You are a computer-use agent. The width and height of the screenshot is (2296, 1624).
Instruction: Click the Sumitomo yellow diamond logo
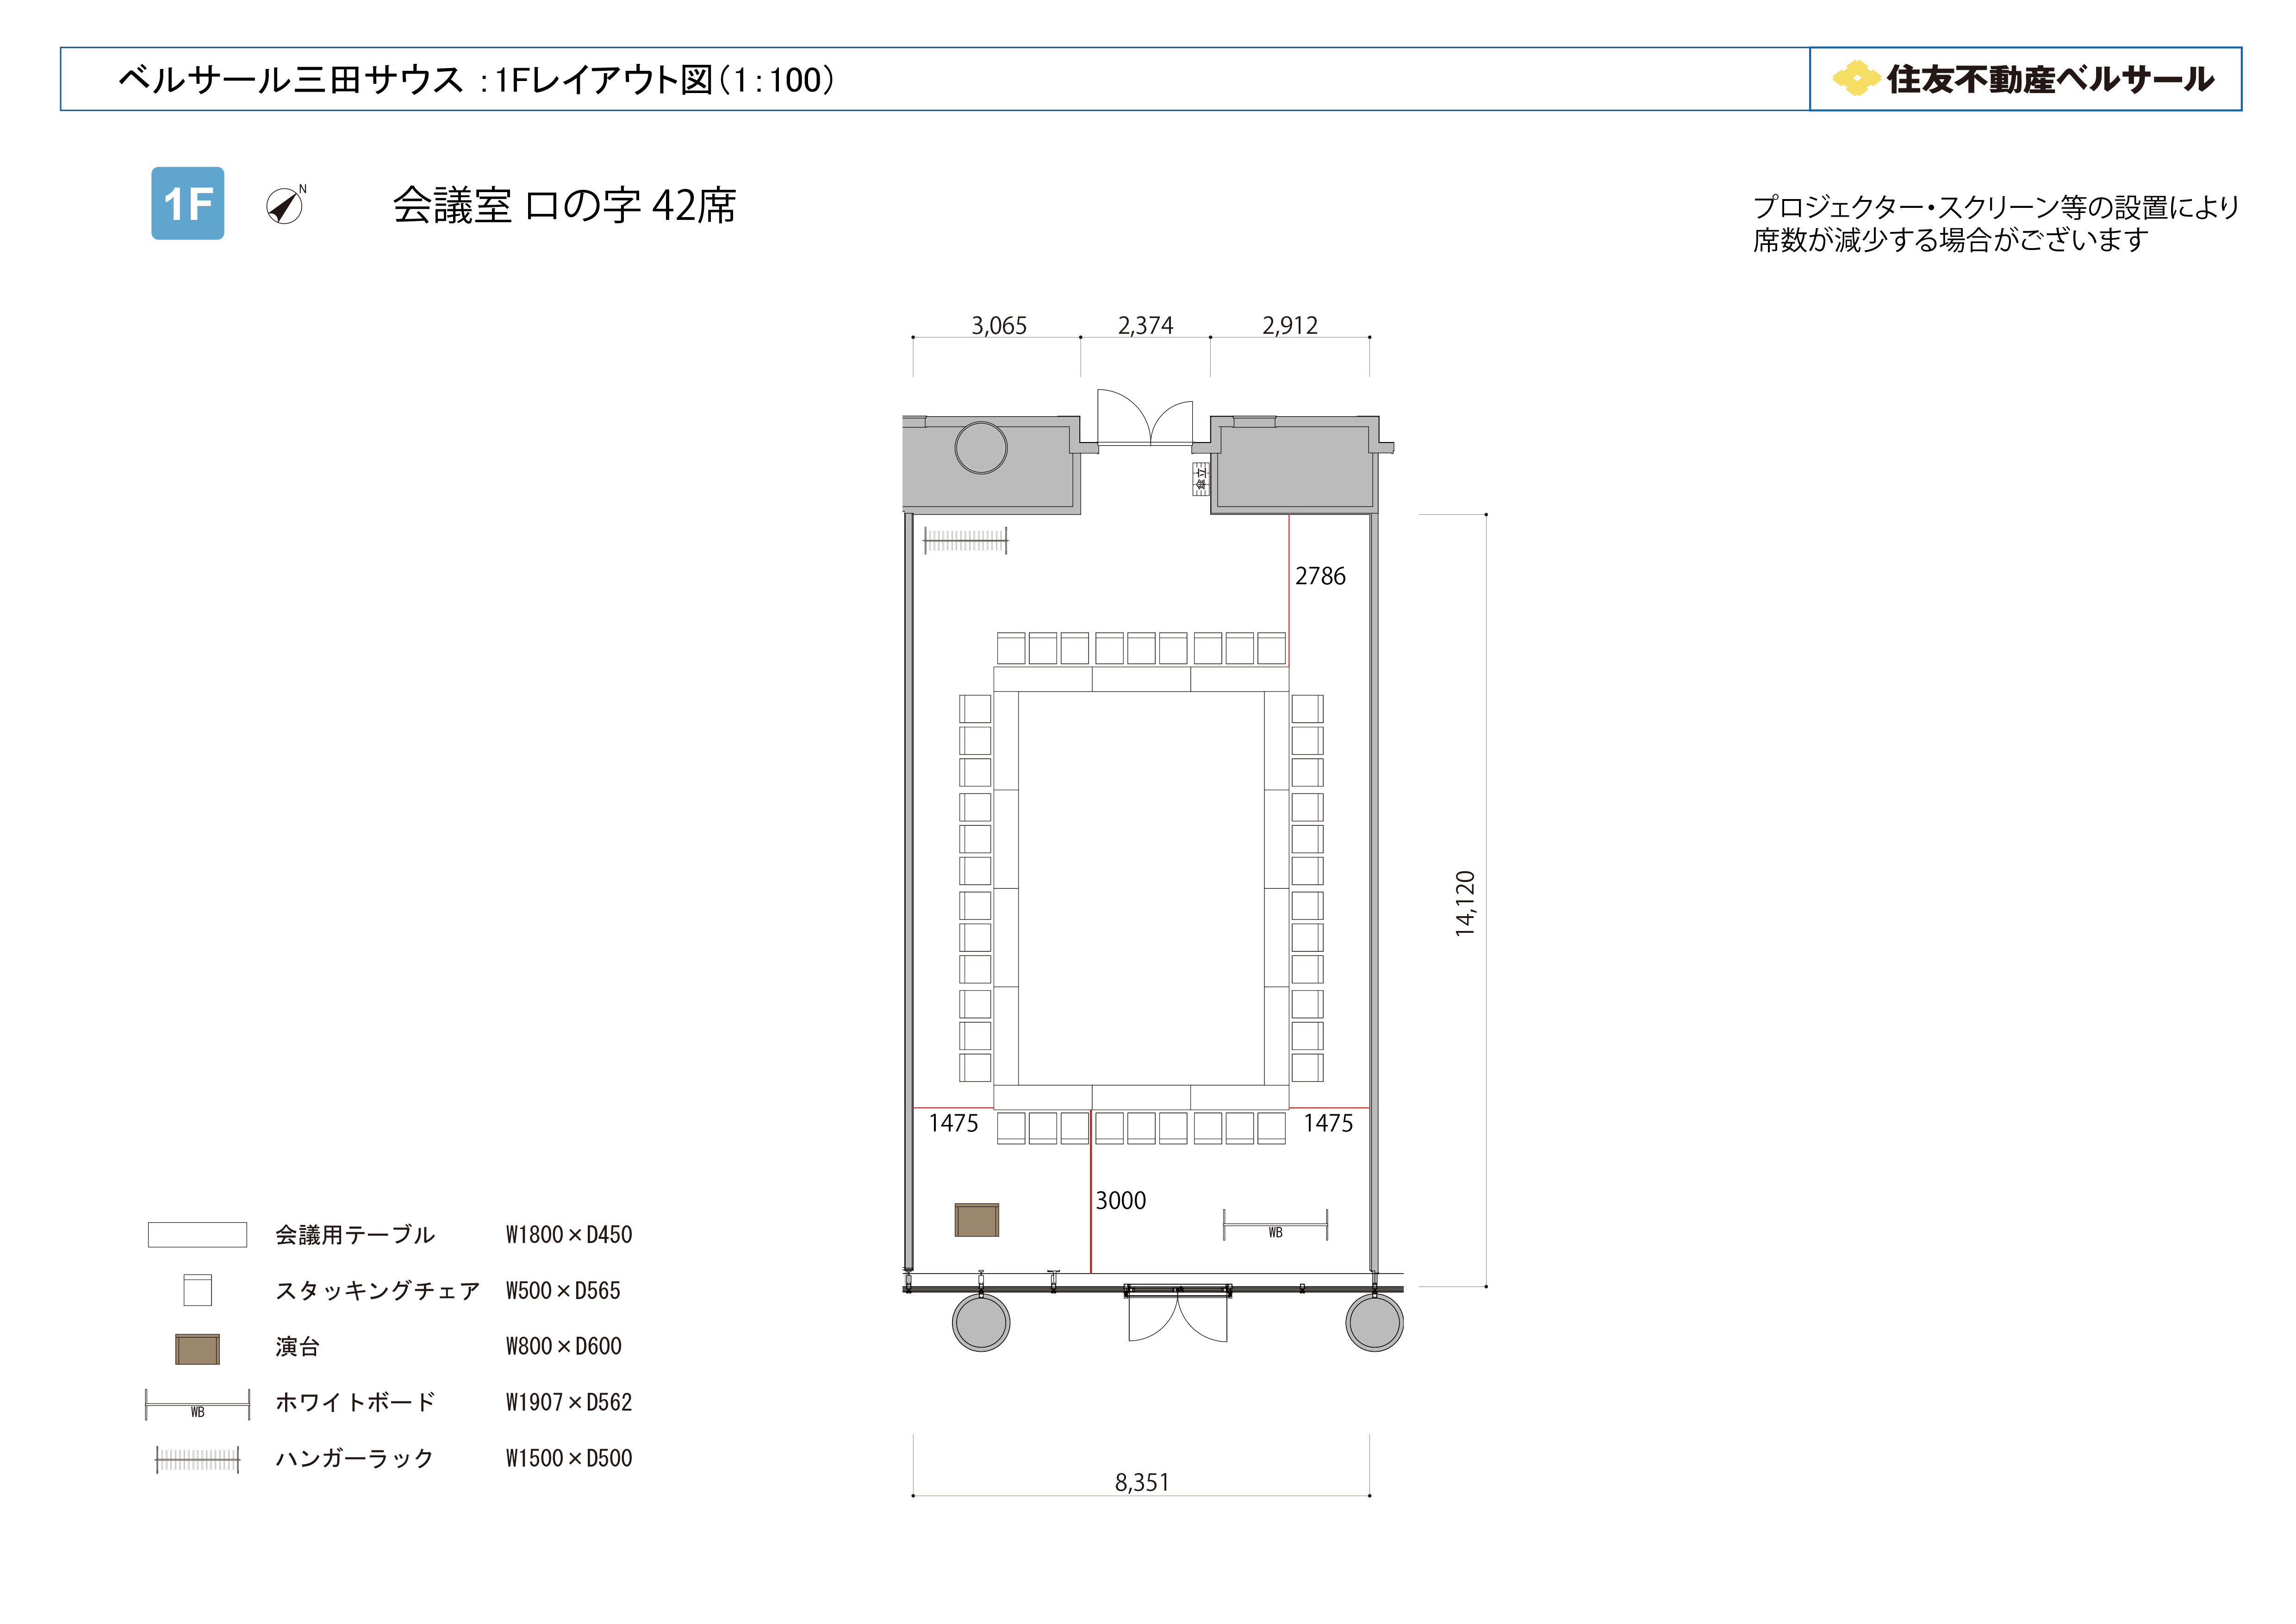pos(1856,78)
